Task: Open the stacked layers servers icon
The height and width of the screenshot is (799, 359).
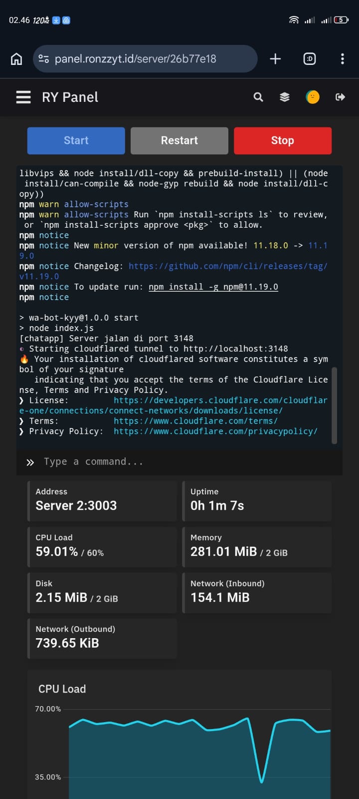Action: pyautogui.click(x=285, y=97)
